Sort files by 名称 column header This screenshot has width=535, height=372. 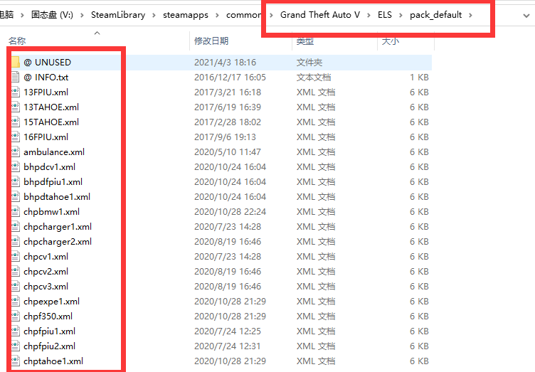[x=17, y=41]
